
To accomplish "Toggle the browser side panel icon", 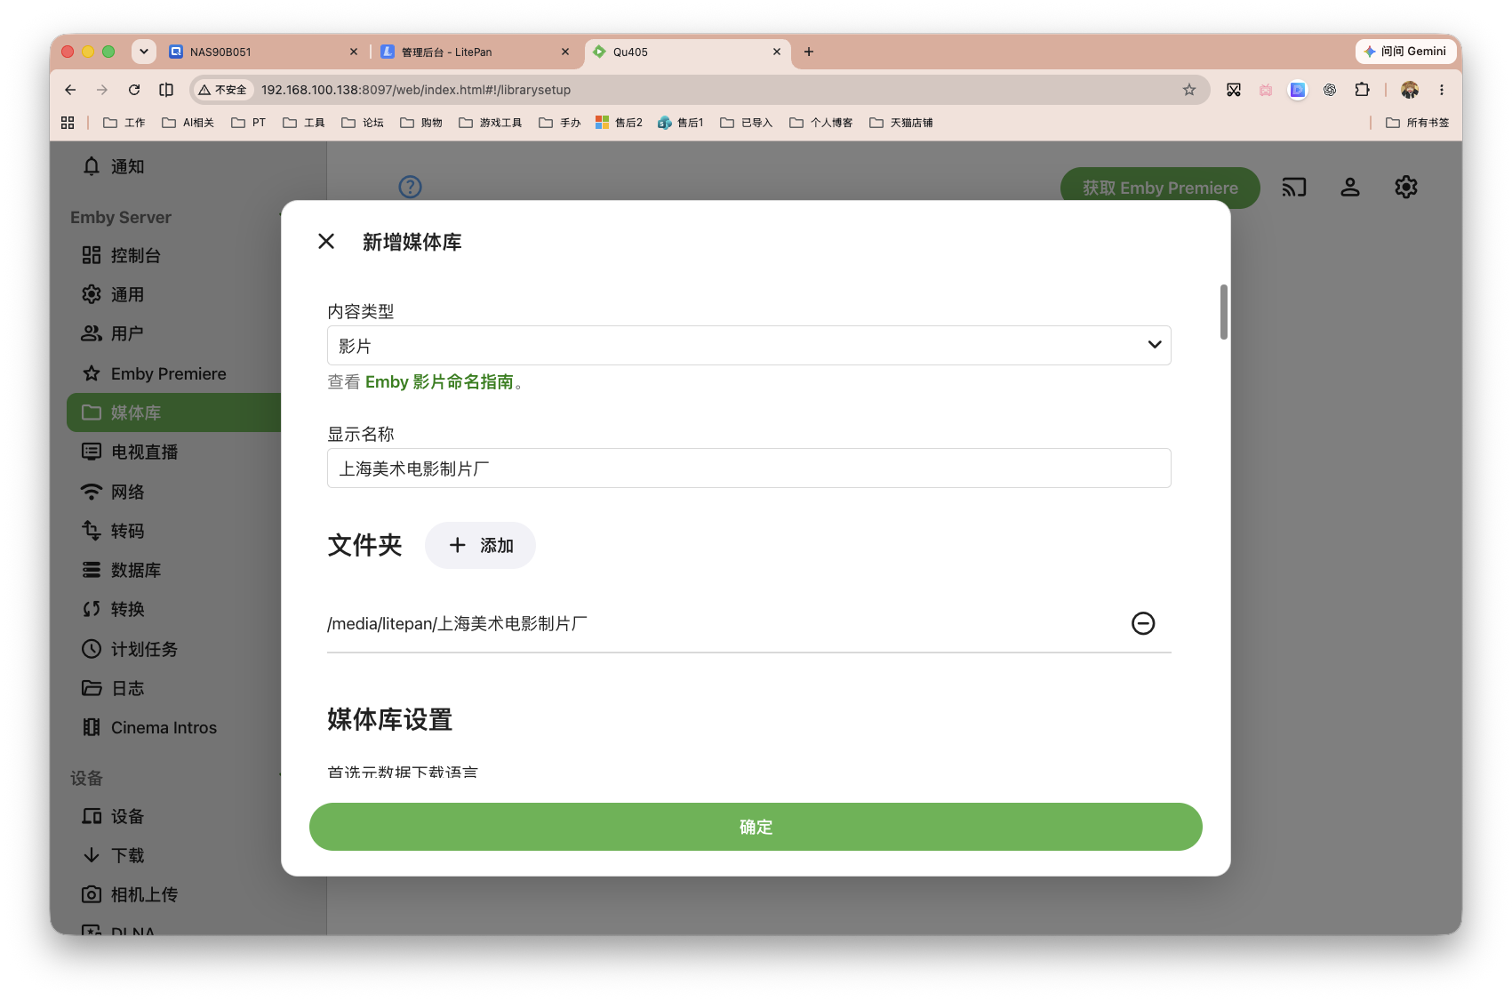I will [166, 90].
